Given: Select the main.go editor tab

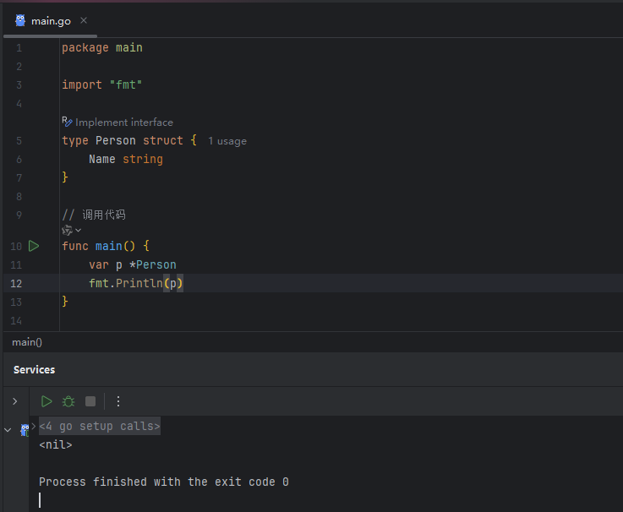Looking at the screenshot, I should pos(51,21).
